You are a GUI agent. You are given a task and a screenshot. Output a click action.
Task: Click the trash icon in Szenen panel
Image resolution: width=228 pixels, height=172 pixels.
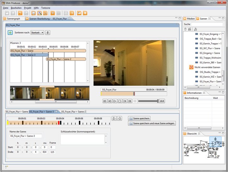point(186,29)
